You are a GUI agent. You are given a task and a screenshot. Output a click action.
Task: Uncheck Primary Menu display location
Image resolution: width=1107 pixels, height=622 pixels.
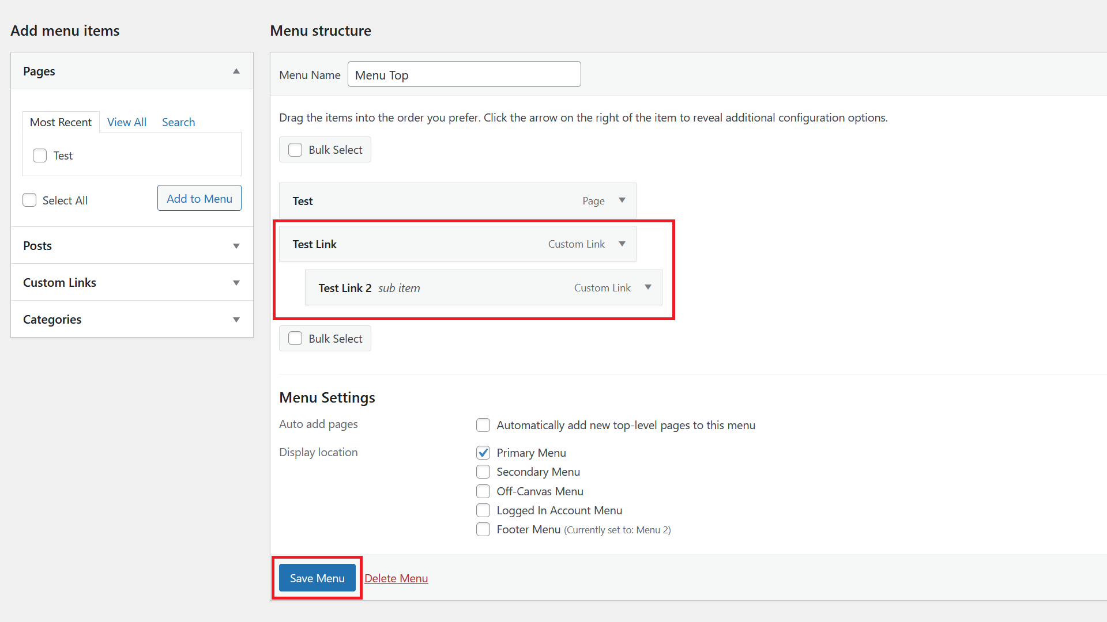(x=483, y=453)
